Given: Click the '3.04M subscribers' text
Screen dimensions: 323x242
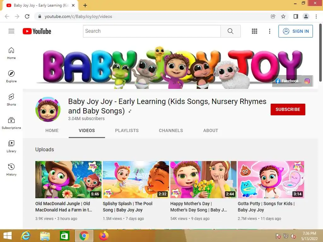Looking at the screenshot, I should [x=86, y=118].
